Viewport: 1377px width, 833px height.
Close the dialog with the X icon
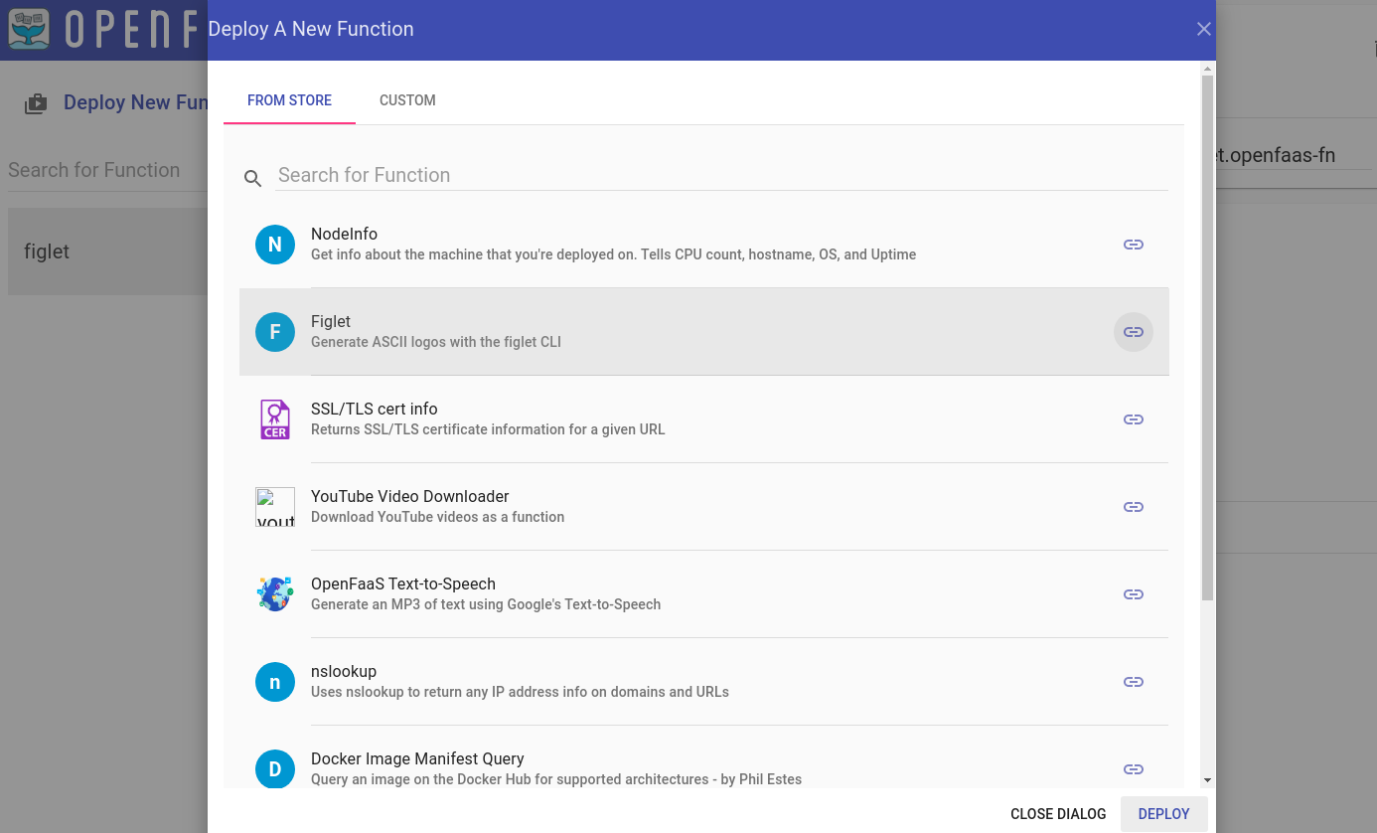click(1203, 29)
